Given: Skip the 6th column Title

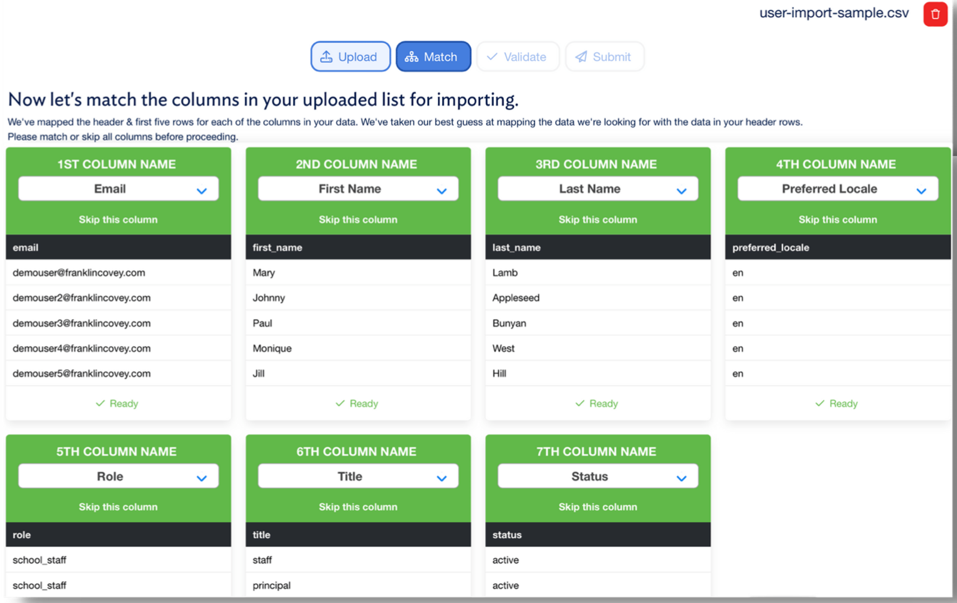Looking at the screenshot, I should [358, 507].
